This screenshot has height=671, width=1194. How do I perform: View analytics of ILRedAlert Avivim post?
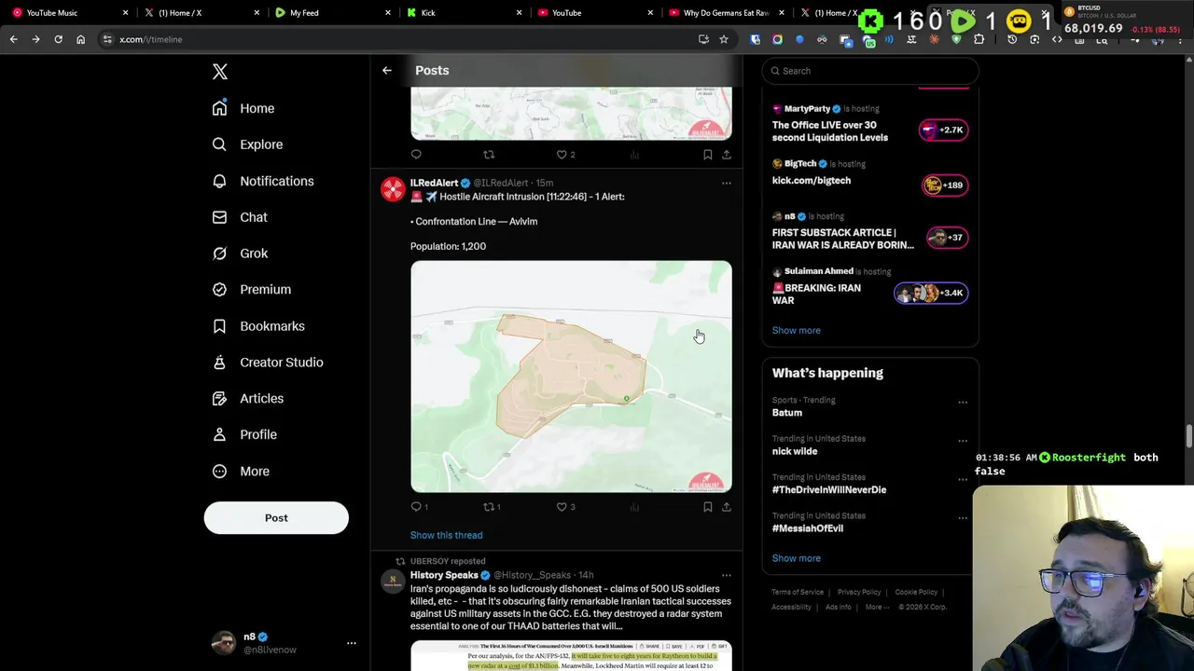pos(634,507)
